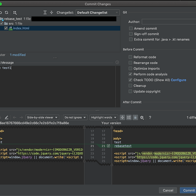The height and width of the screenshot is (196, 196).
Task: Toggle the Amend commit checkbox
Action: [131, 28]
